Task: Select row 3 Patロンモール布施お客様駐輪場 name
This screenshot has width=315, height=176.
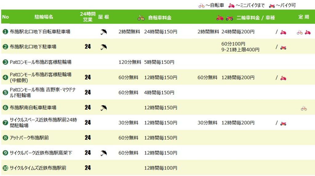Action: point(41,62)
